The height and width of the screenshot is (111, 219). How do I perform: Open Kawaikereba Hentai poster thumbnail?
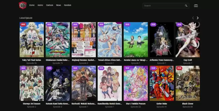click(x=110, y=83)
